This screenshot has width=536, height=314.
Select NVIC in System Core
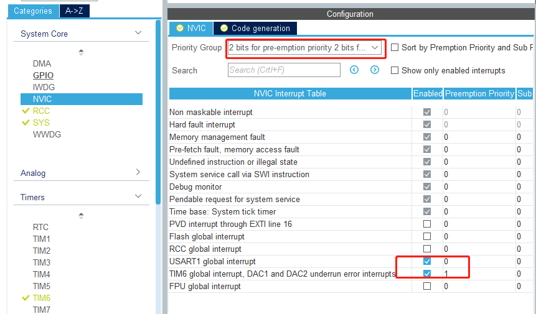tap(82, 99)
